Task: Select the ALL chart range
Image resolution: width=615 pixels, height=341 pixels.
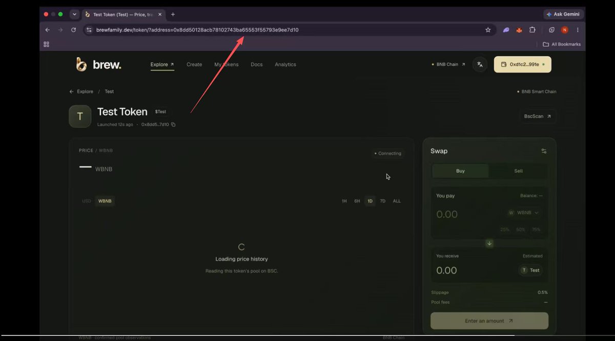Action: [397, 201]
